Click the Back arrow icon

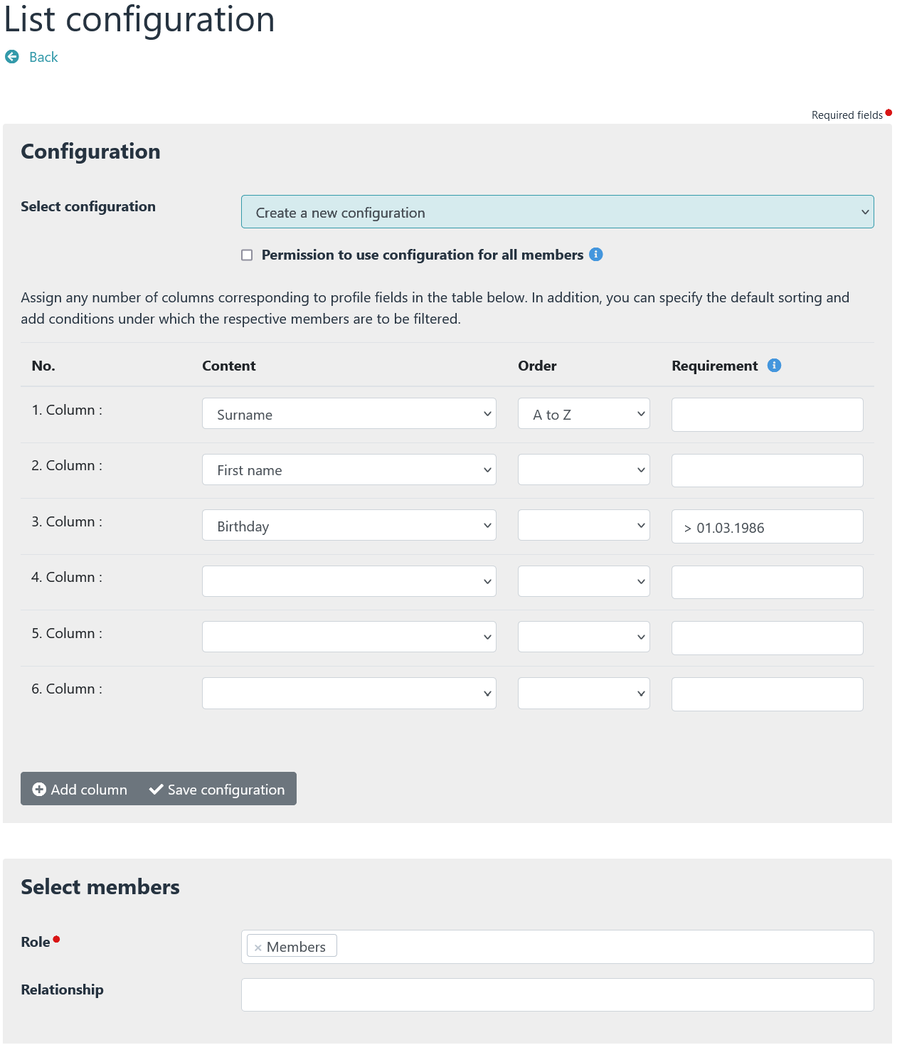(x=11, y=56)
